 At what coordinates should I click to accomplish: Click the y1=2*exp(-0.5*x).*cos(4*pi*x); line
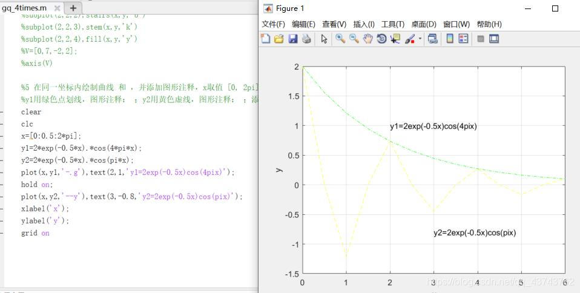pos(81,148)
